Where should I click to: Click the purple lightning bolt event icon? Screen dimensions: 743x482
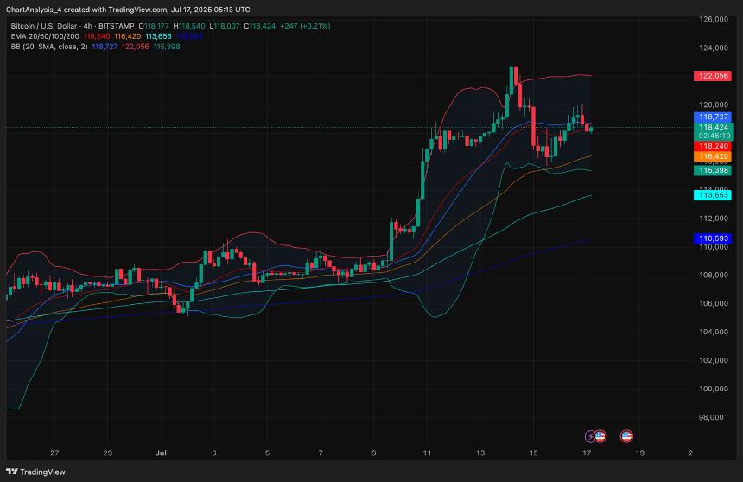point(590,436)
